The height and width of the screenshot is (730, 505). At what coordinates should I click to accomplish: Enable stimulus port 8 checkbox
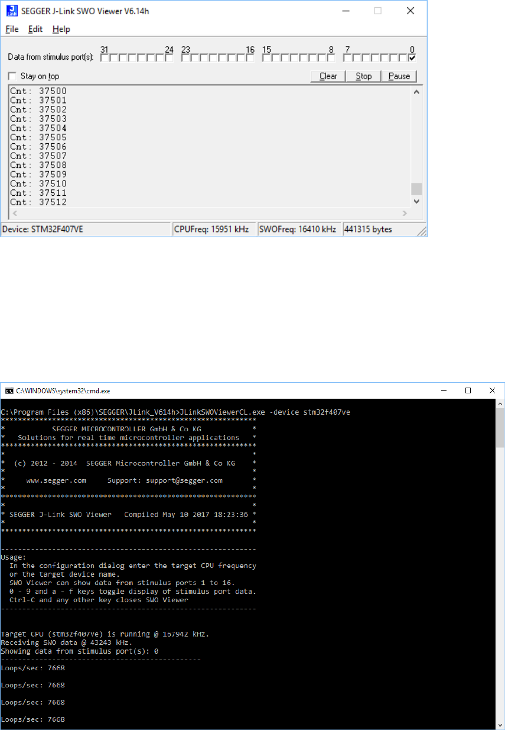coord(331,58)
